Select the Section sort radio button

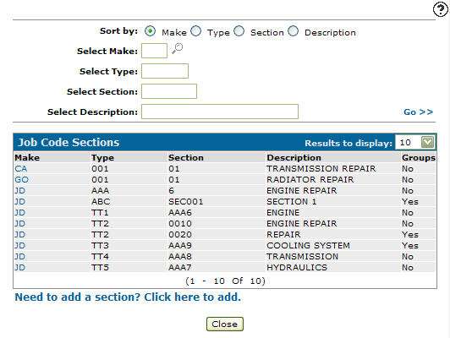click(239, 31)
